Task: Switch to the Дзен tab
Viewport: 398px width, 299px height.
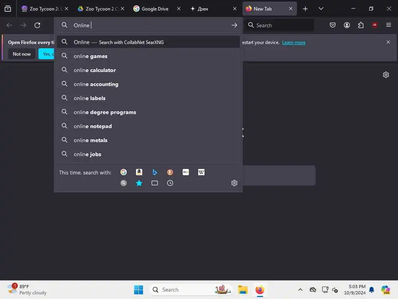Action: (213, 9)
